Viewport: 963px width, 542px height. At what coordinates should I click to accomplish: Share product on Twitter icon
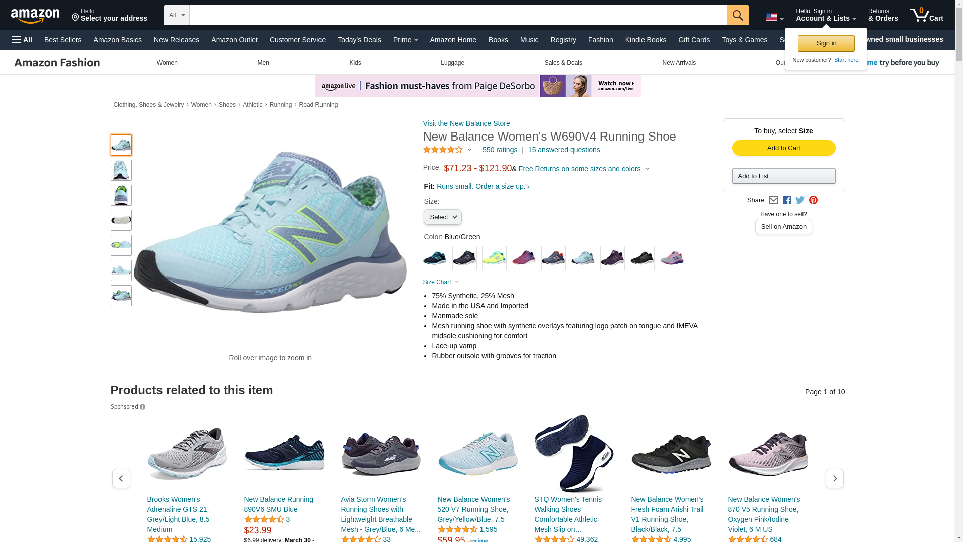pyautogui.click(x=800, y=200)
